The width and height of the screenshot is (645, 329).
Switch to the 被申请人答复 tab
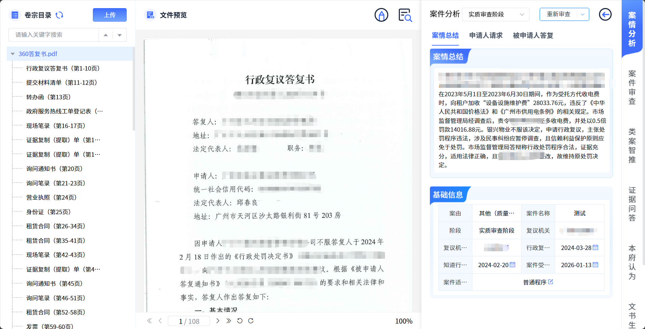[x=533, y=35]
